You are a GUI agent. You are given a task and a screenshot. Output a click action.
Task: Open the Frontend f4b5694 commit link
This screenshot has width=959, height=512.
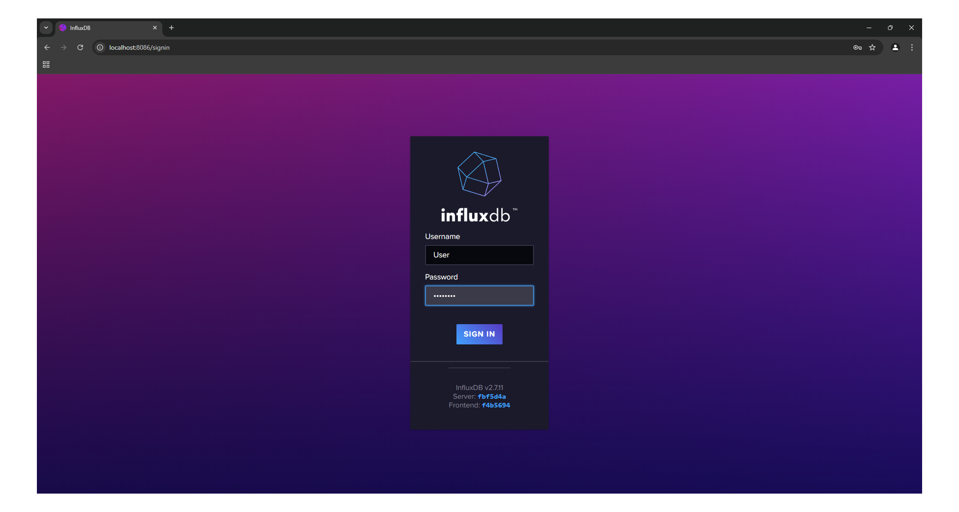pyautogui.click(x=496, y=405)
